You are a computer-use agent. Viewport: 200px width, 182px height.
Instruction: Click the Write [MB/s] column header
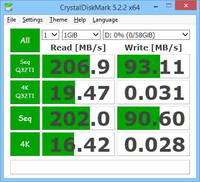click(153, 48)
